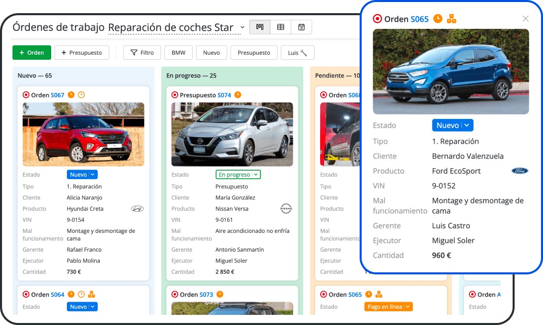Open the blue Ford EcoSport photo in popup
The image size is (543, 325).
point(451,72)
